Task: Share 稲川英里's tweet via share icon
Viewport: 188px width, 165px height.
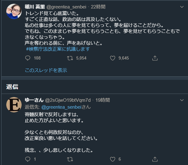Action: pos(155,58)
